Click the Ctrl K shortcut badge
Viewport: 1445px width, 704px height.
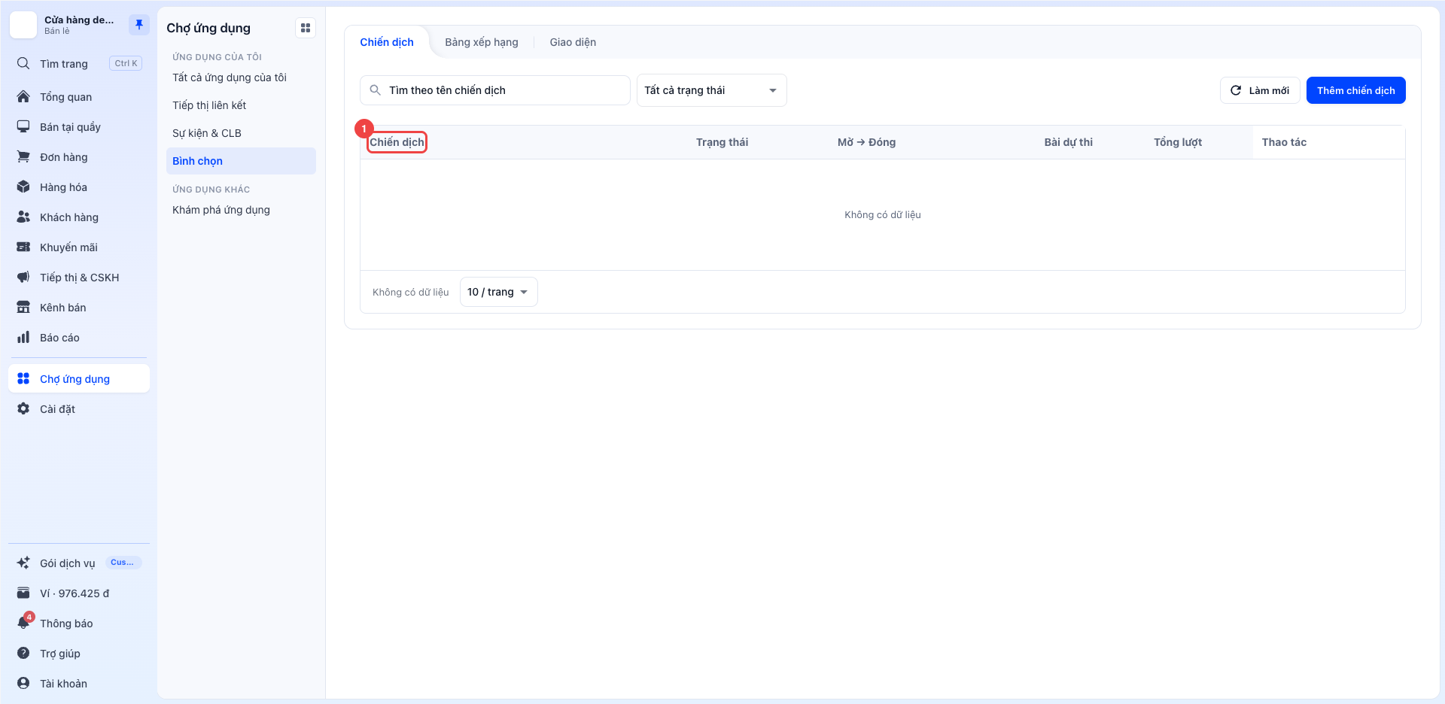click(126, 63)
